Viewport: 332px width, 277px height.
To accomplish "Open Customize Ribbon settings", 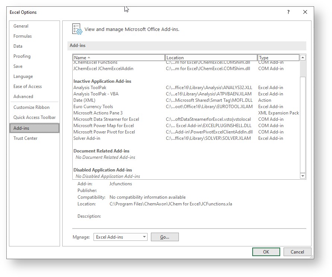I will [31, 107].
